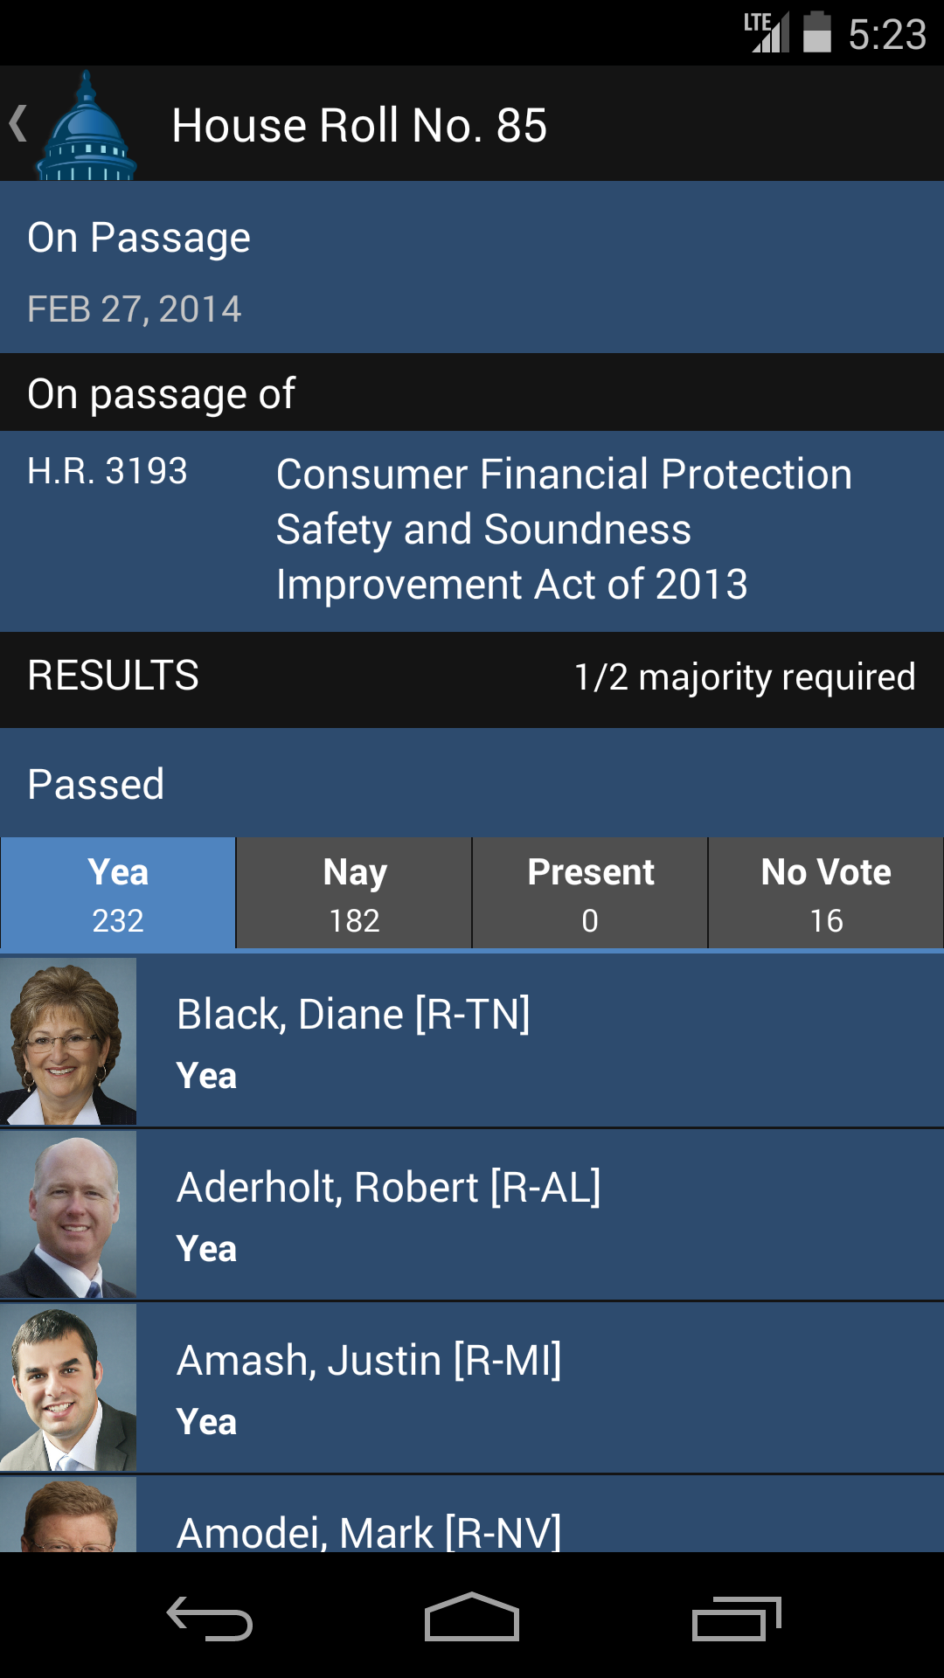Tap the House Roll No. 85 title

click(359, 125)
